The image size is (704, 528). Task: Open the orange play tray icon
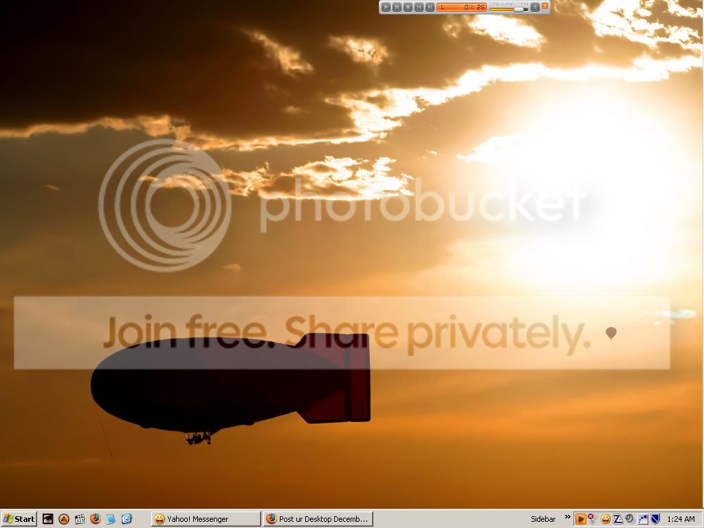(x=580, y=519)
